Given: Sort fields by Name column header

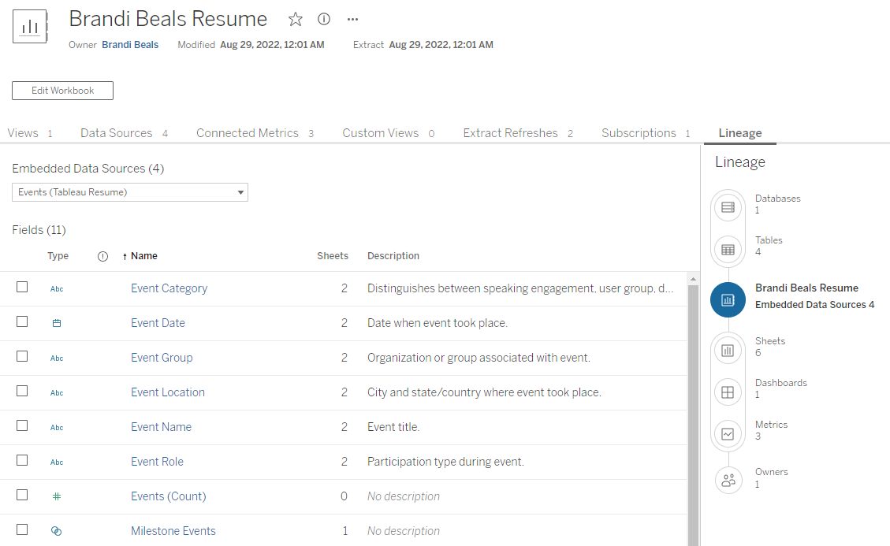Looking at the screenshot, I should point(143,256).
